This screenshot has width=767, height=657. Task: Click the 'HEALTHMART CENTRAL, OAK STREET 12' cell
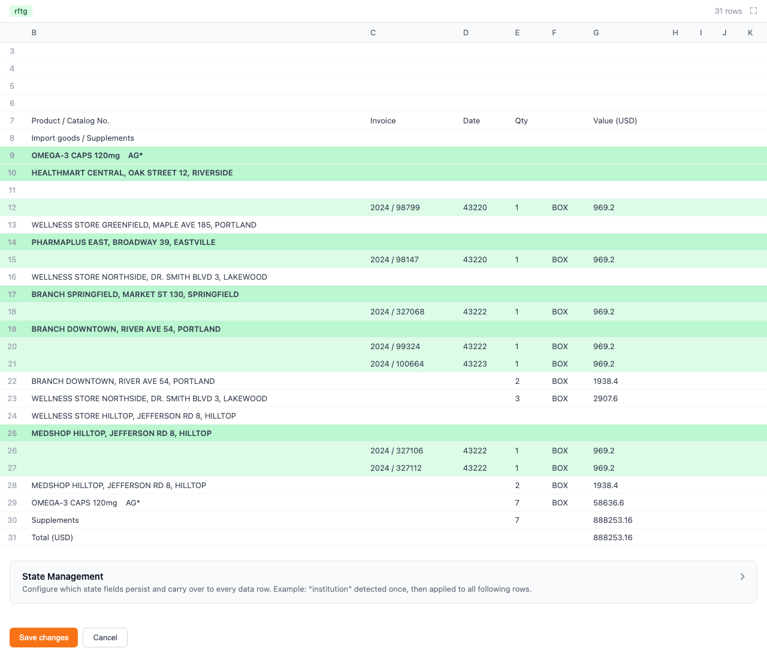pyautogui.click(x=132, y=172)
